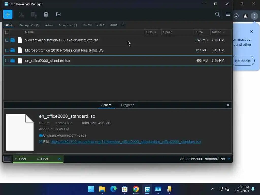Expand the speed panel chevron in status bar
This screenshot has height=195, width=260.
coord(59,159)
